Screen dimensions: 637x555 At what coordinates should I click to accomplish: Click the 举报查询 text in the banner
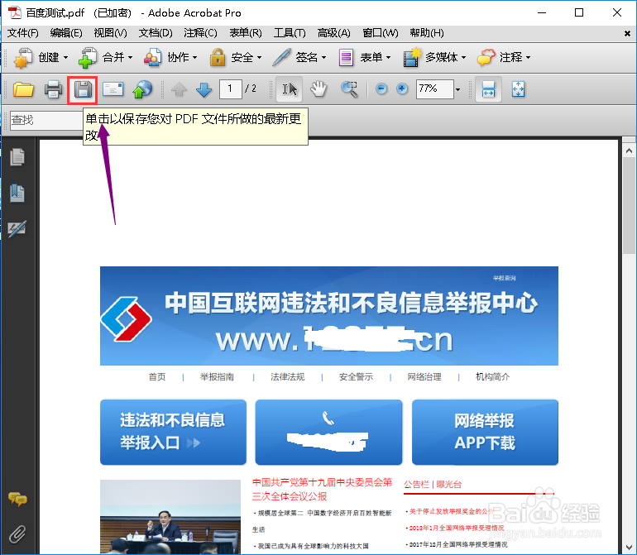(x=504, y=278)
